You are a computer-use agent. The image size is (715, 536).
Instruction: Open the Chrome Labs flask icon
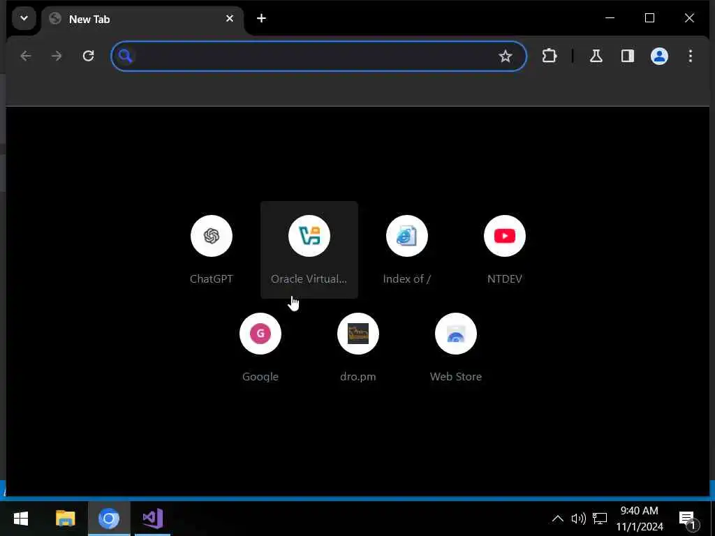[x=596, y=56]
